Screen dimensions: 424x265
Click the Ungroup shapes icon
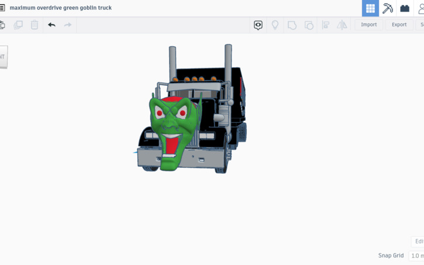pyautogui.click(x=309, y=25)
